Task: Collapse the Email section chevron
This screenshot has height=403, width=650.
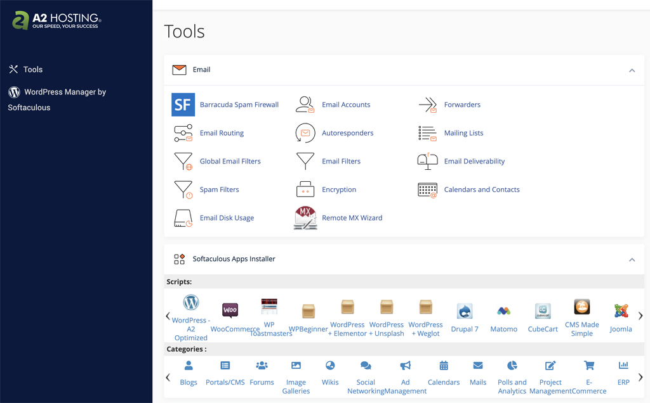Action: click(x=632, y=70)
